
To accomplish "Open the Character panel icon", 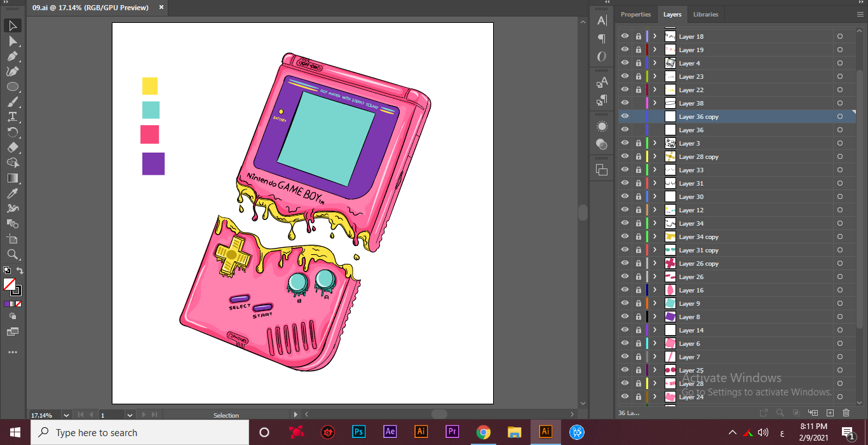I will click(602, 20).
